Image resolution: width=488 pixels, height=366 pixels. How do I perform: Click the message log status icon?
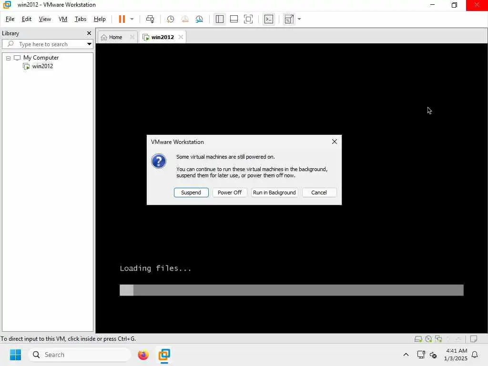tap(474, 339)
